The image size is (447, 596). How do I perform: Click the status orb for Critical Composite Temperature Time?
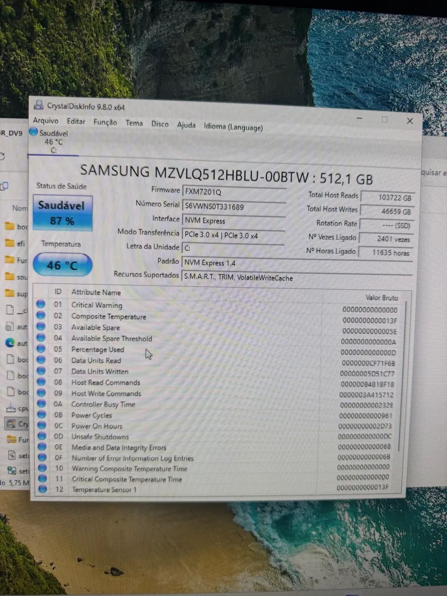pyautogui.click(x=43, y=479)
